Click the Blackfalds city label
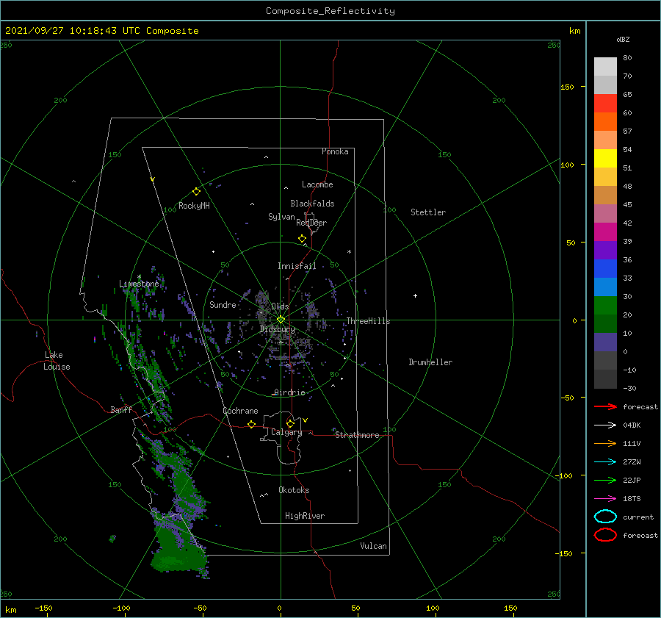 (x=312, y=204)
